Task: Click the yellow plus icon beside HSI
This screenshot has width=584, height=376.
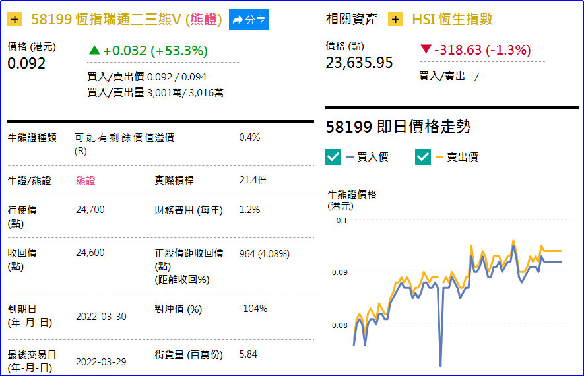Action: coord(395,20)
